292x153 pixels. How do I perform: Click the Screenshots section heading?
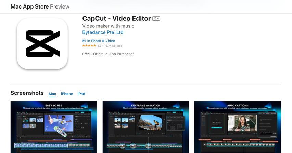(27, 93)
